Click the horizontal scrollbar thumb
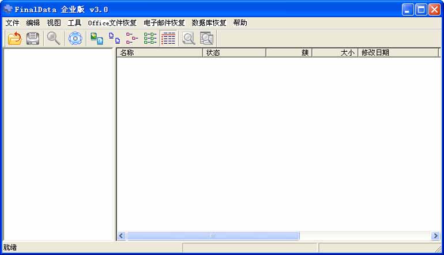The width and height of the screenshot is (444, 255). pos(213,236)
